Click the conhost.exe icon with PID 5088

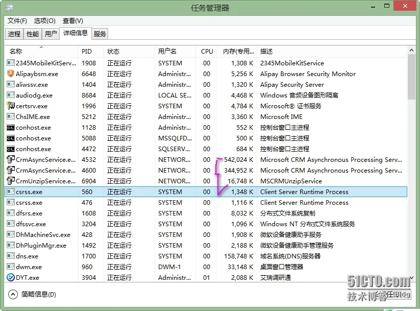click(x=11, y=138)
